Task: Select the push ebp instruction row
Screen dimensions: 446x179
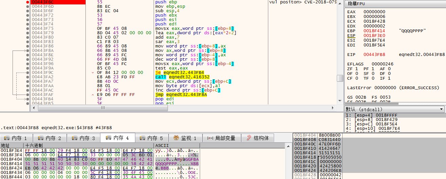Action: pyautogui.click(x=166, y=2)
